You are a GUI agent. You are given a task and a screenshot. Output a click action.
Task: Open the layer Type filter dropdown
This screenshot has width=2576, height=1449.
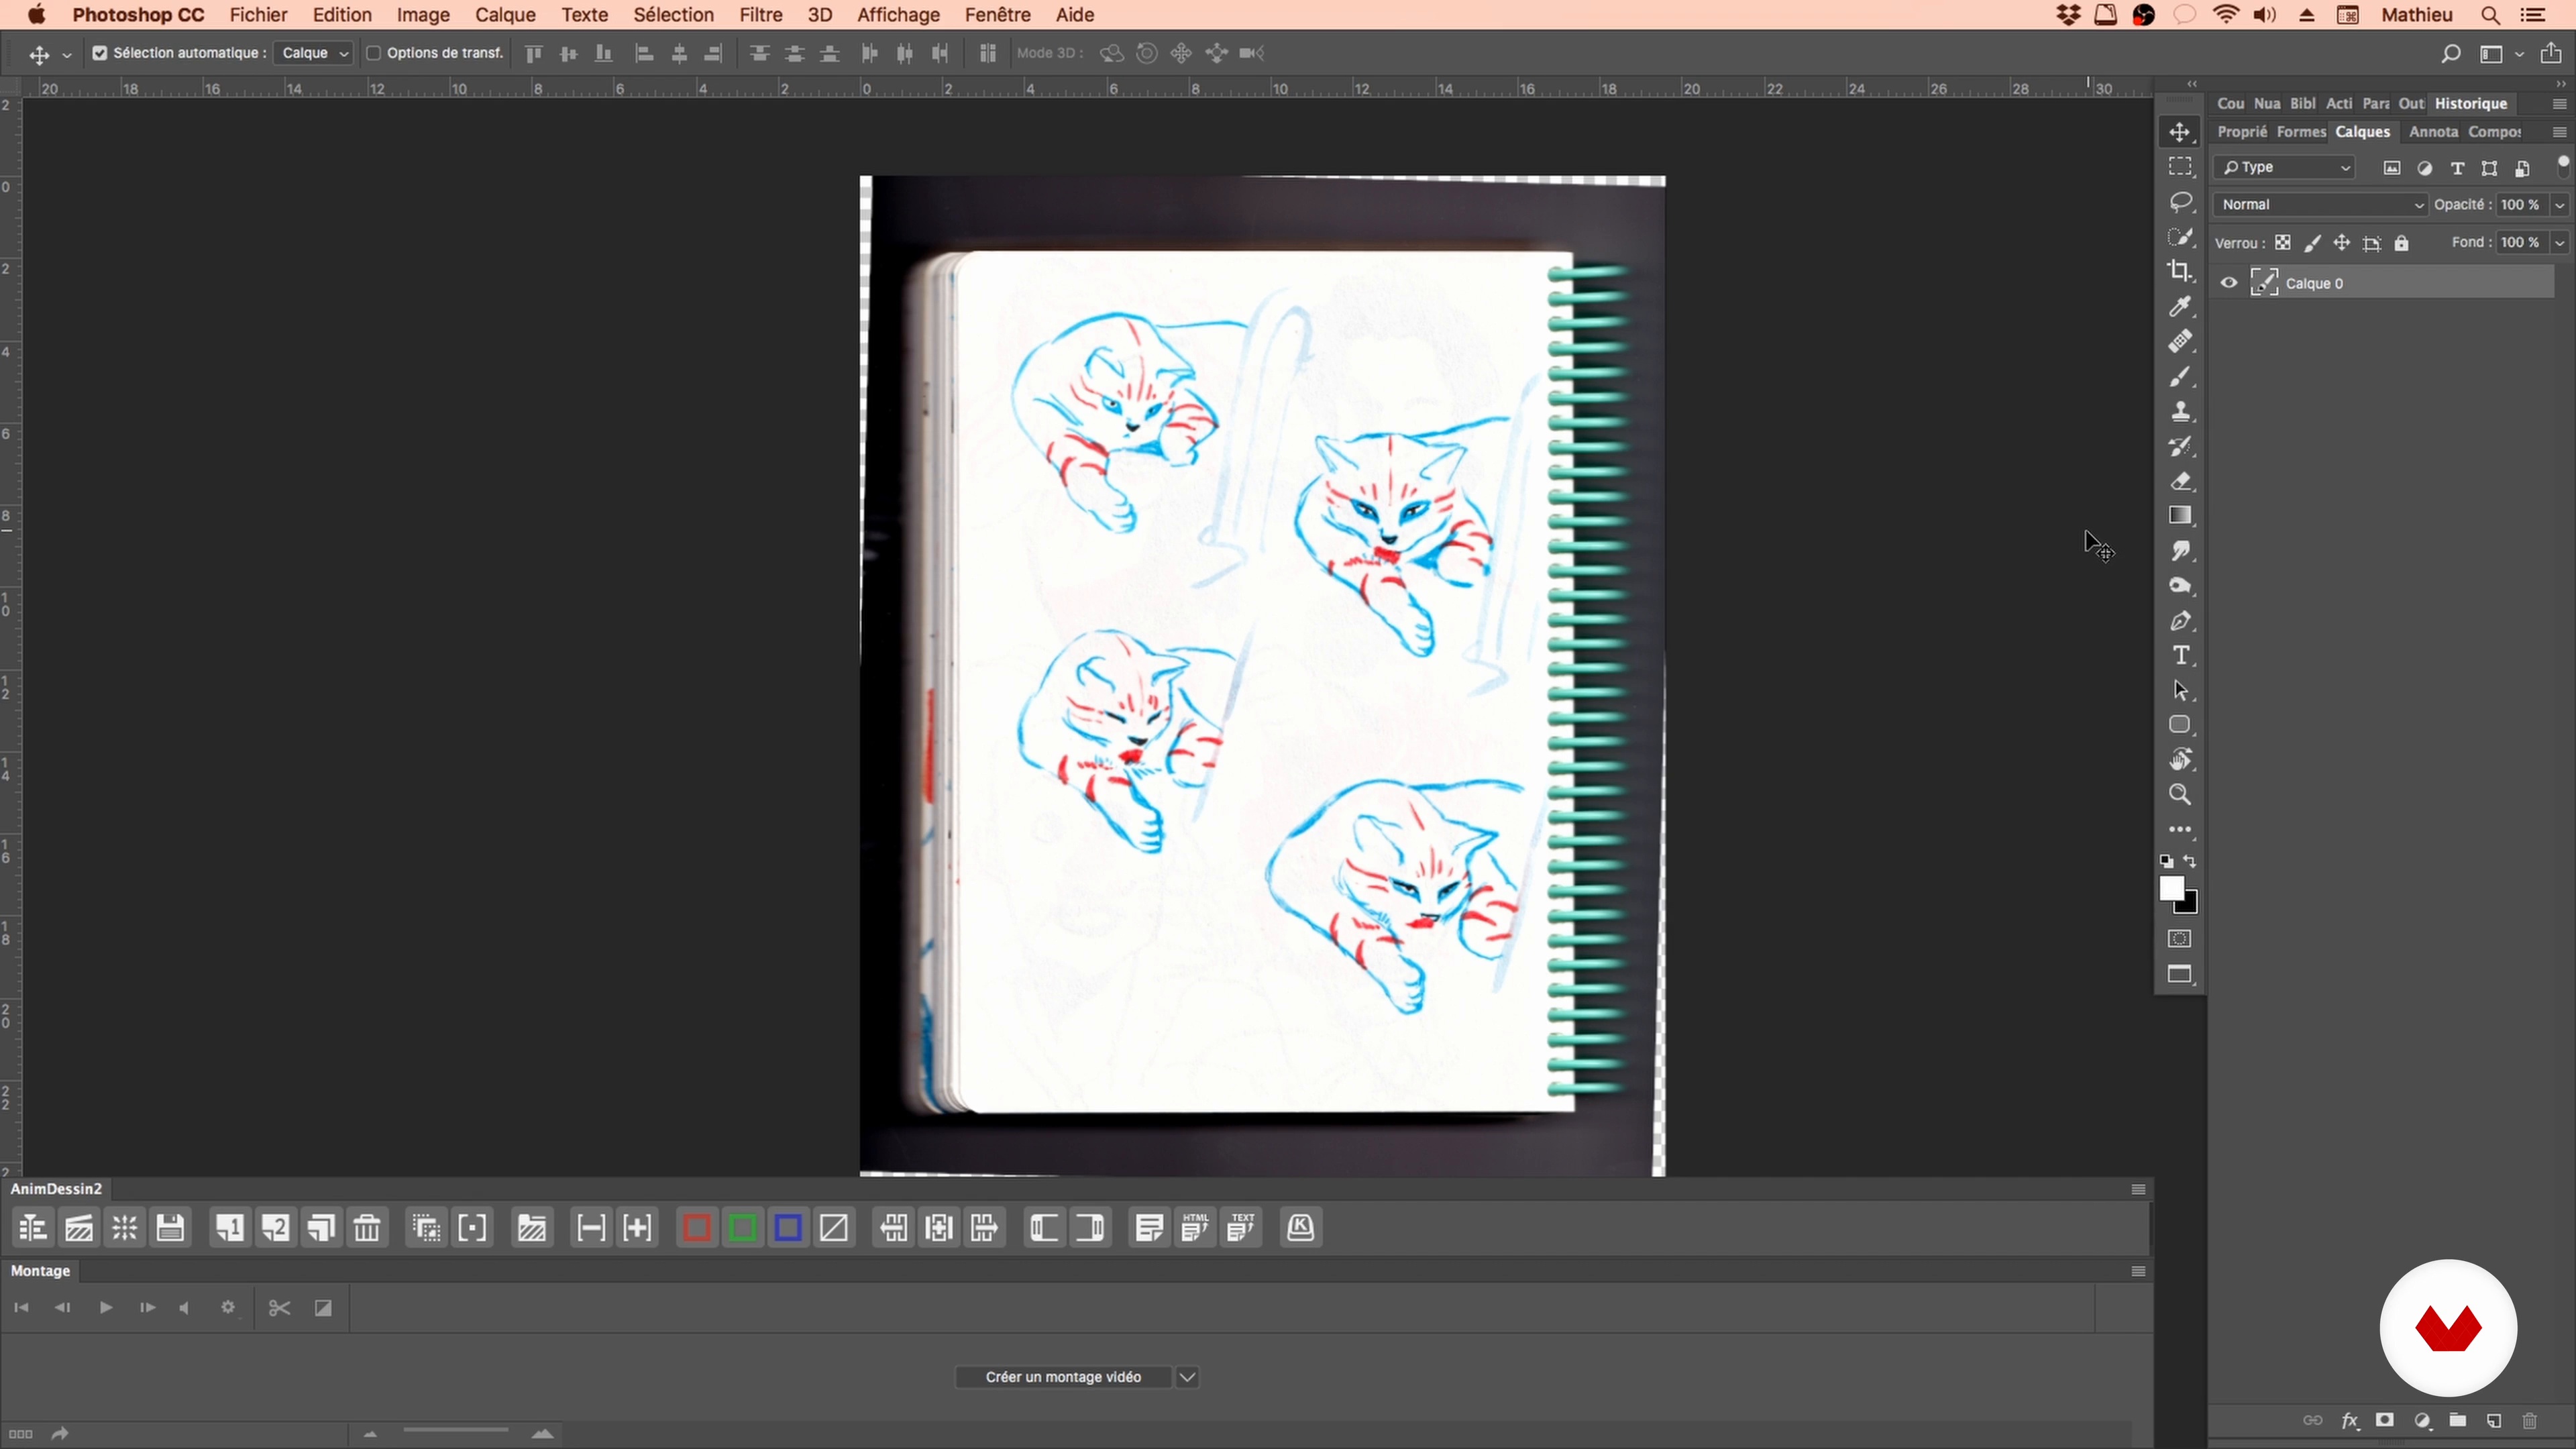(x=2284, y=167)
